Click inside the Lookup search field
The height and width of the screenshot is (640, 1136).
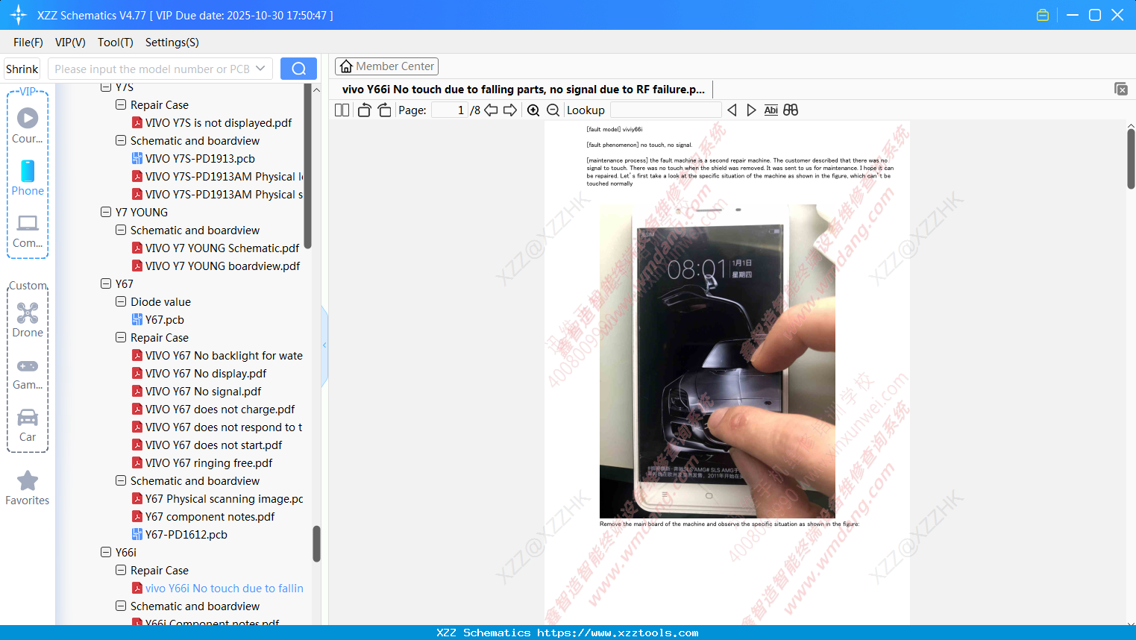665,110
